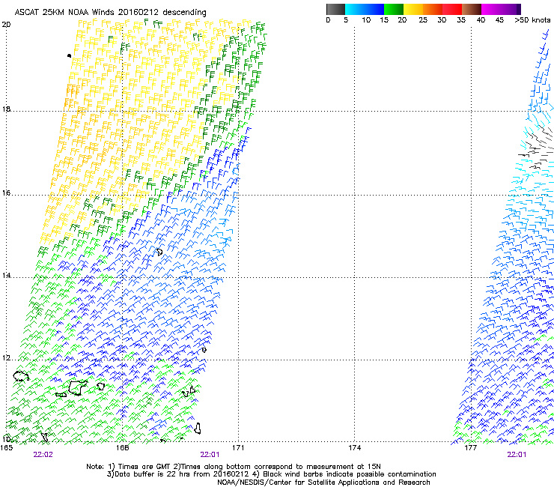Screen dimensions: 554x487
Task: Click the longitude label '177'
Action: pyautogui.click(x=470, y=448)
